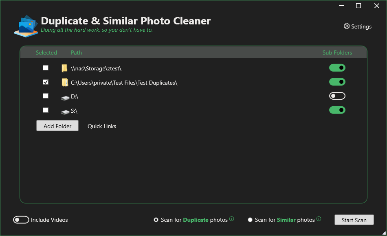Click the Add Folder button
This screenshot has width=387, height=236.
click(x=57, y=126)
